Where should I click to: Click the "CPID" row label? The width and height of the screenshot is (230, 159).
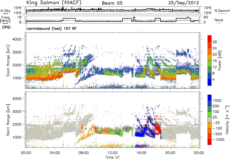click(6, 27)
